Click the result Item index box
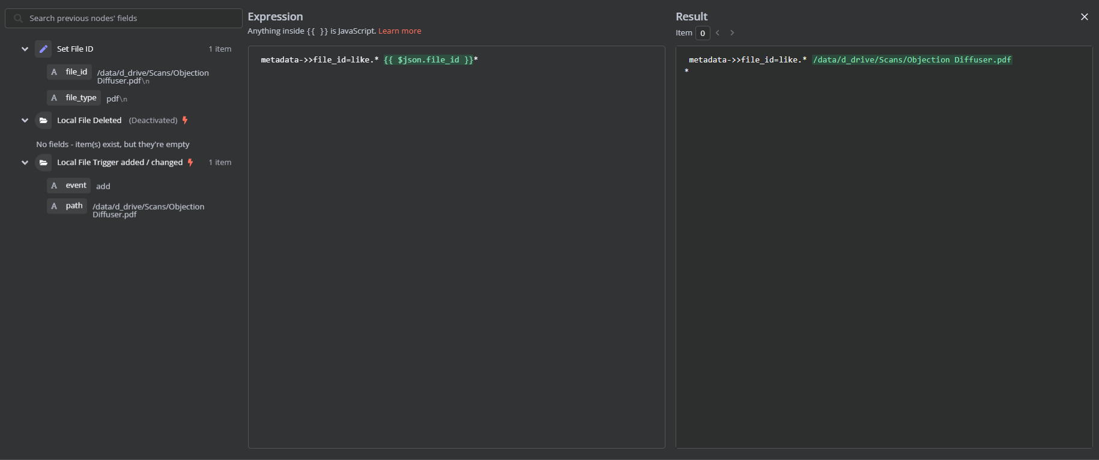Image resolution: width=1099 pixels, height=460 pixels. tap(702, 33)
